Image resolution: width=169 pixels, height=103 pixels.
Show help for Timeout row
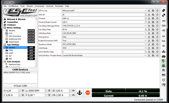click(157, 18)
